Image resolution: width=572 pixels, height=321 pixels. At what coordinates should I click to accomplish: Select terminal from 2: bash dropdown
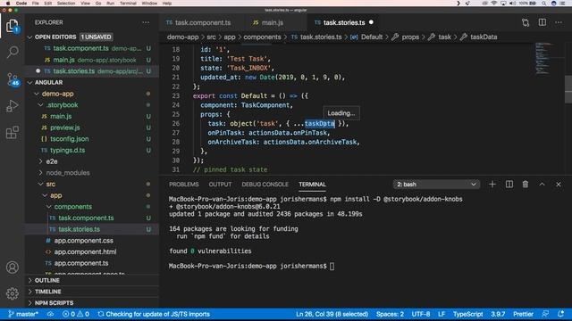point(436,185)
